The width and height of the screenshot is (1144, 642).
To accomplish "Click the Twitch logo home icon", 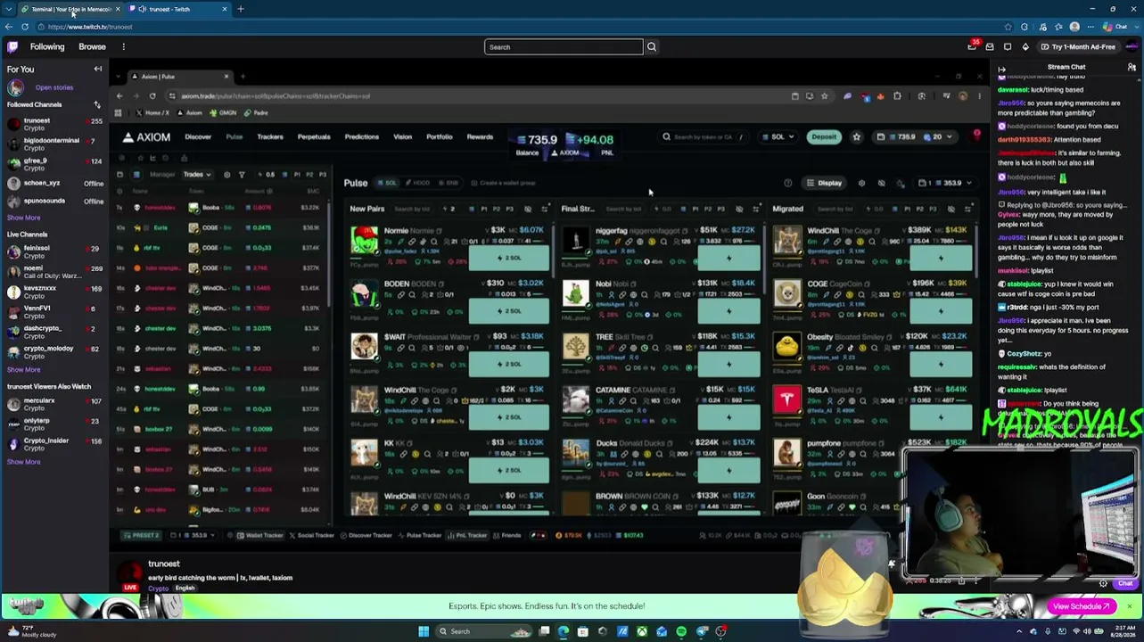I will point(12,46).
